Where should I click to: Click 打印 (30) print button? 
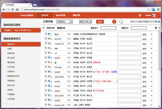click(51, 28)
